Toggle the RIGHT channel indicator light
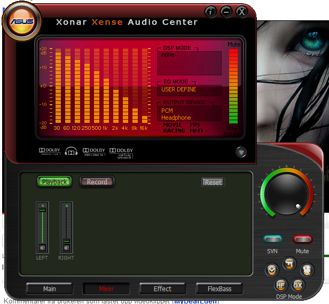The width and height of the screenshot is (329, 304). point(66,205)
